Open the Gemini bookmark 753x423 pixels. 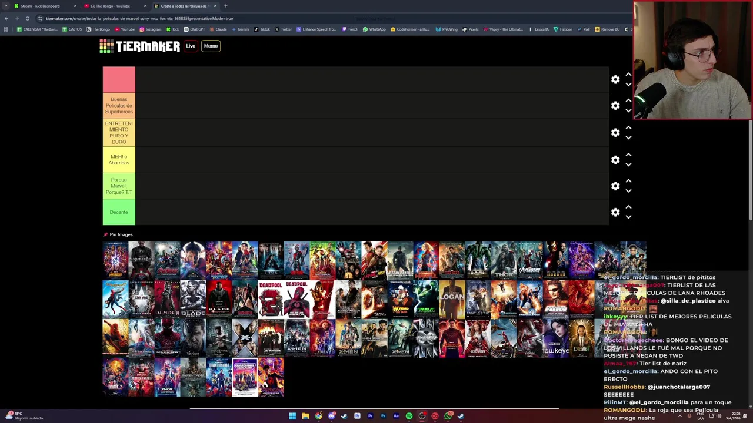tap(240, 29)
